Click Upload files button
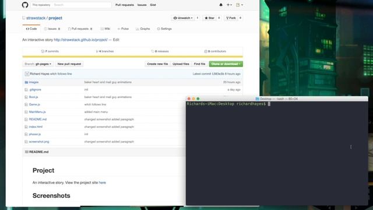The width and height of the screenshot is (373, 210). point(181,64)
